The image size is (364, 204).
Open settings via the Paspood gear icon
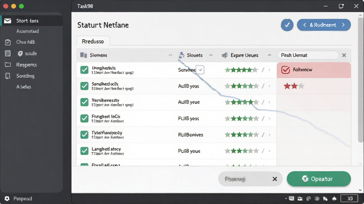[7, 198]
